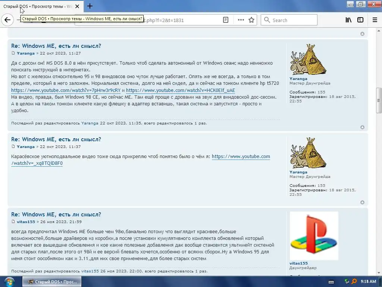The height and width of the screenshot is (287, 382).
Task: Click Yaranga avatar in the second post
Action: click(308, 153)
